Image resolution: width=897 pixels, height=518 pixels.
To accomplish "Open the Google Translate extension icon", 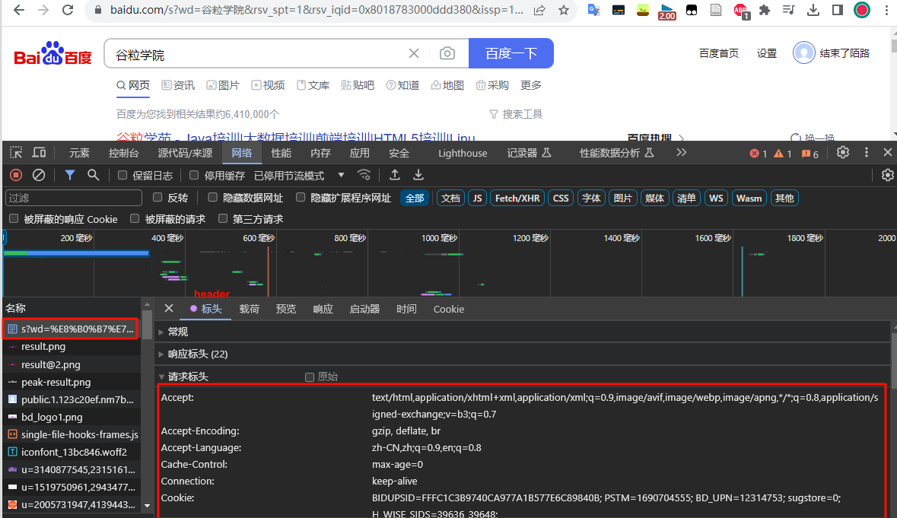I will coord(593,10).
